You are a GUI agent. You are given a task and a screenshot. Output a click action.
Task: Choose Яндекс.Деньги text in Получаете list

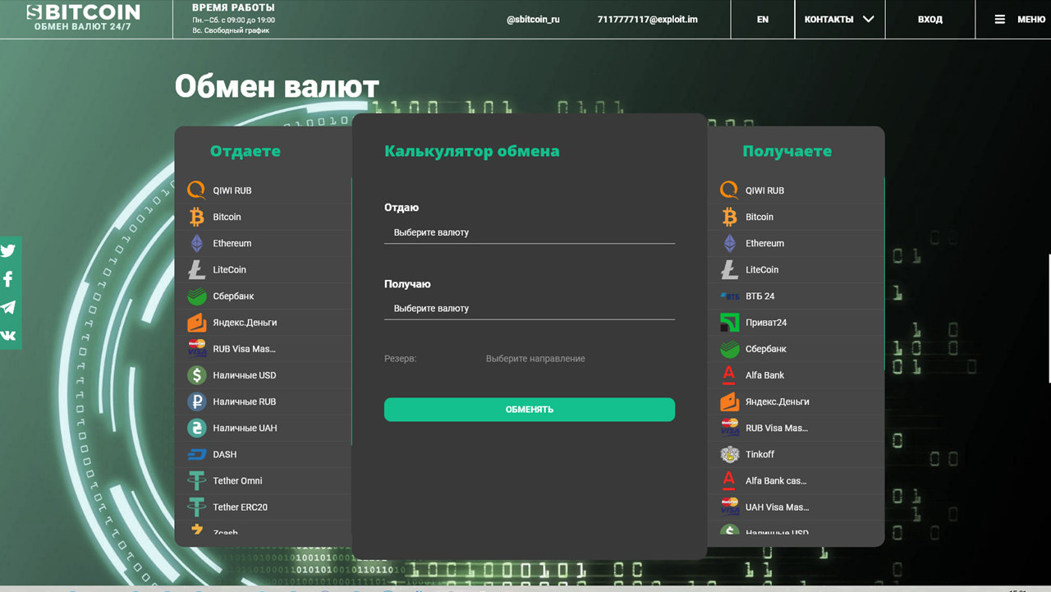[x=778, y=402]
